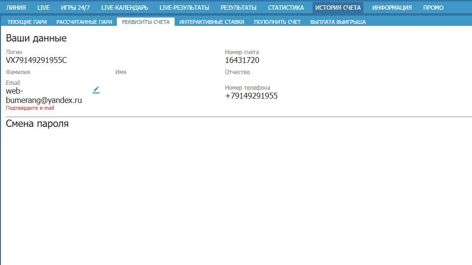This screenshot has width=472, height=265.
Task: Open ИГРЫ 24/7 in top navigation
Action: coord(75,8)
